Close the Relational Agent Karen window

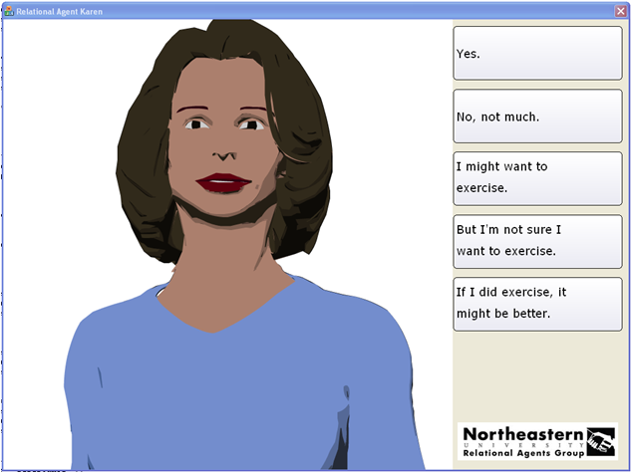click(x=620, y=11)
